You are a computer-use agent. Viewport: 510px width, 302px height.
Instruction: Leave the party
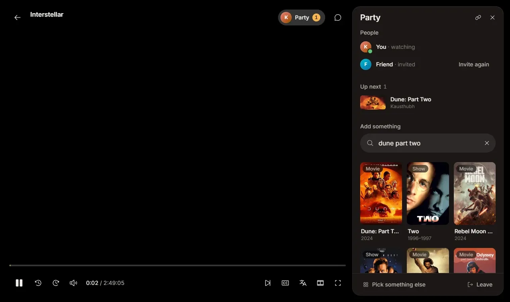pyautogui.click(x=480, y=285)
